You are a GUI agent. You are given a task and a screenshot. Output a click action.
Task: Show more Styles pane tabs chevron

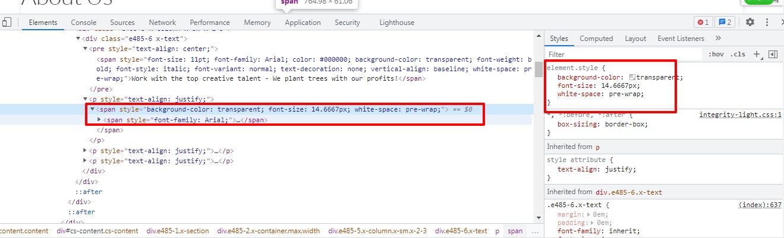[718, 39]
